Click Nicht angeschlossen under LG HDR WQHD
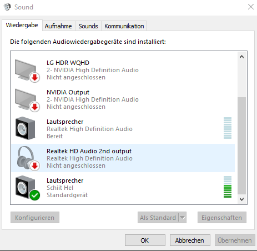 point(76,77)
